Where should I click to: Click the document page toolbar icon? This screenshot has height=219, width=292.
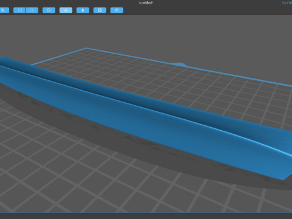tap(49, 10)
